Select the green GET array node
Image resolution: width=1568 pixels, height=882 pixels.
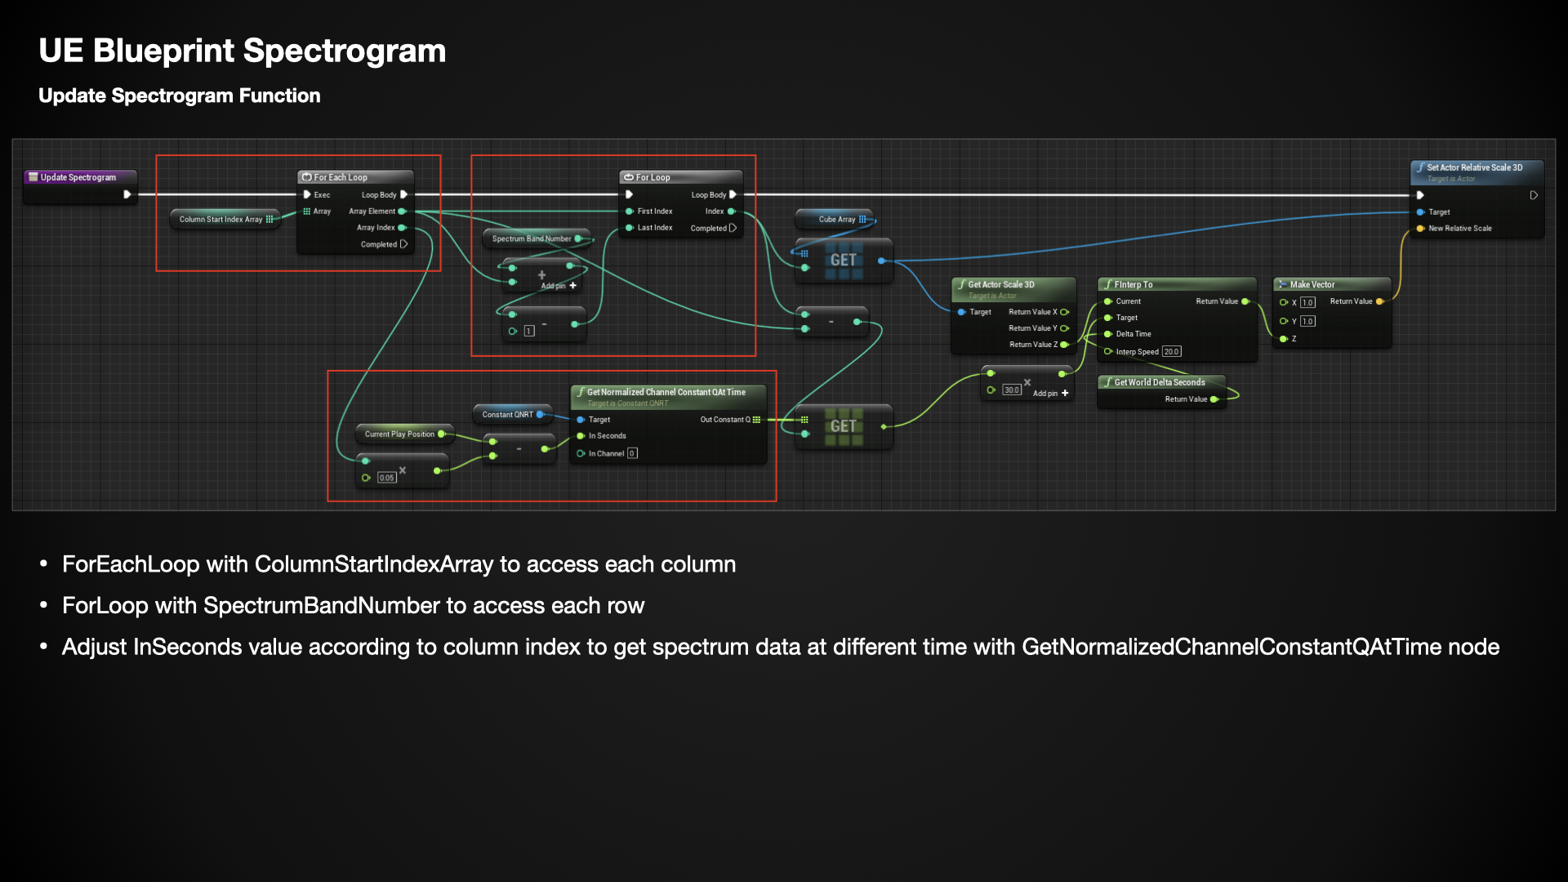point(844,426)
